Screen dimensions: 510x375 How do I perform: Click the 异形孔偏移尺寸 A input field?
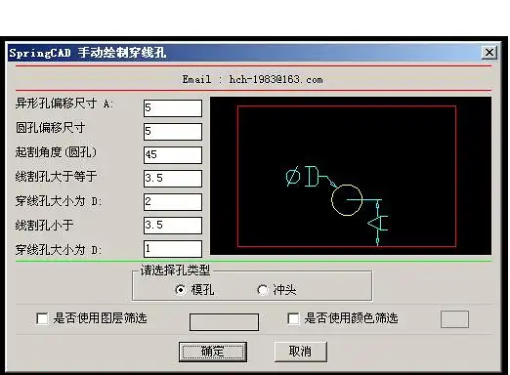click(x=173, y=108)
